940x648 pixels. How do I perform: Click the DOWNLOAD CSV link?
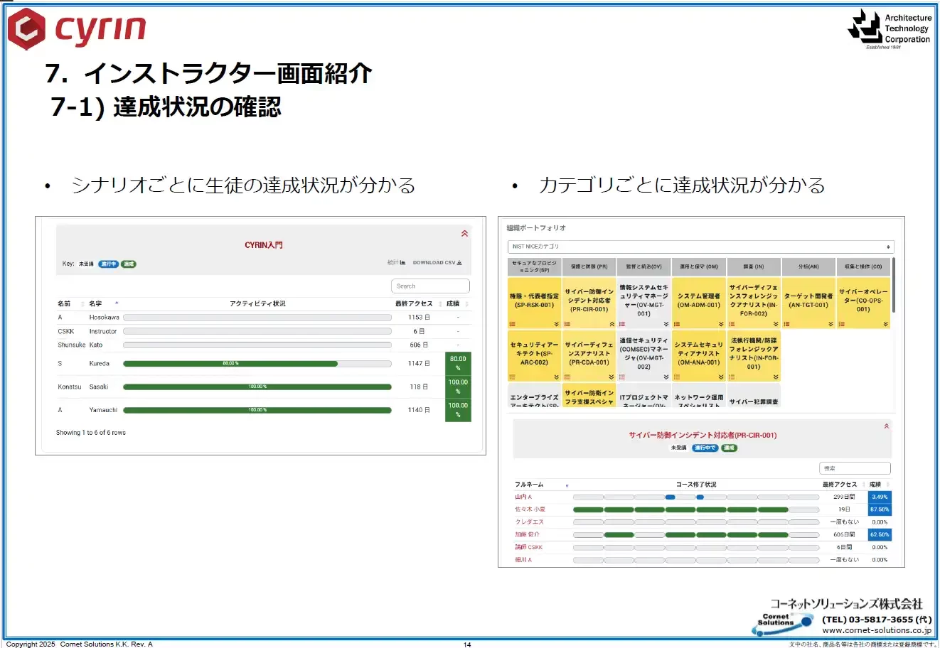436,262
